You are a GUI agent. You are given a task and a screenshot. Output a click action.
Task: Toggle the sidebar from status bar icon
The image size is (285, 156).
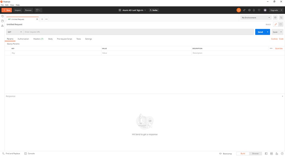[x=266, y=154]
